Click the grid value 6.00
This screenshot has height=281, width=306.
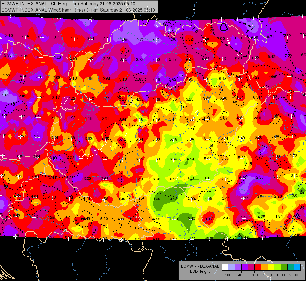(x=156, y=139)
